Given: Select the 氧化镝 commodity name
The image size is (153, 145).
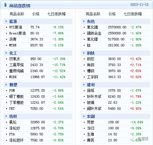Looking at the screenshot, I should pos(92,27).
